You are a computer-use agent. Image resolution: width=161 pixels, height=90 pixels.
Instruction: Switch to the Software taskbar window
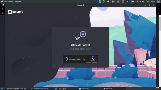click(84, 88)
